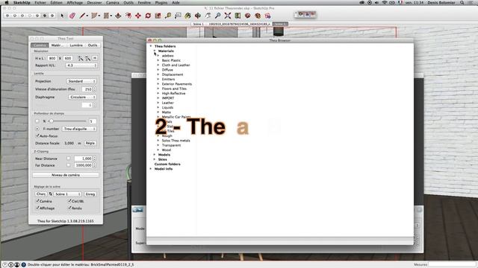Click the shutter speed stepper arrows
Viewport: 478px width, 268px height.
point(94,89)
